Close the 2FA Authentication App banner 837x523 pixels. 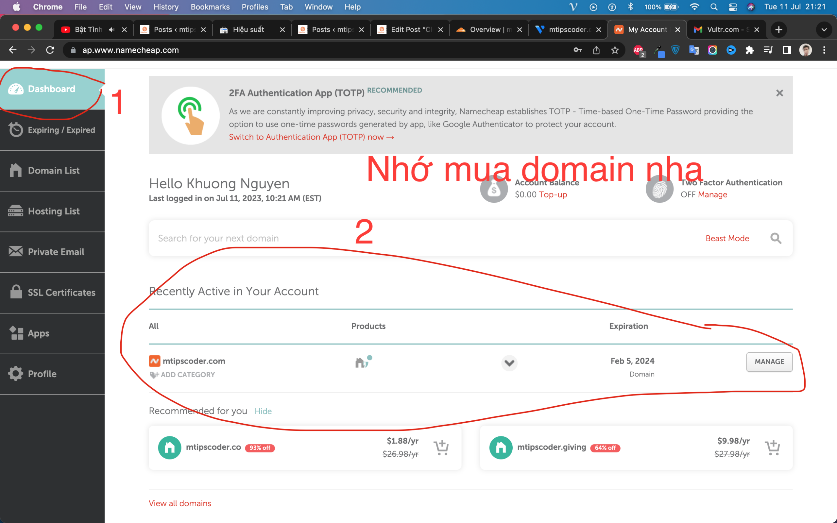(779, 93)
